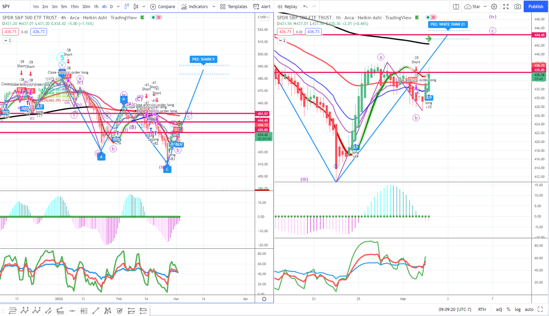Viewport: 549px width, 316px height.
Task: Create a new Alert
Action: coord(262,6)
